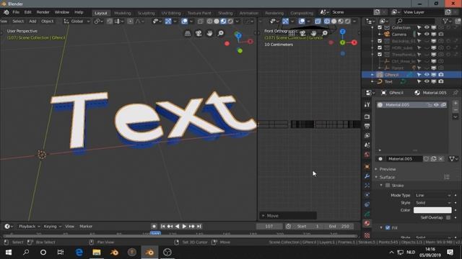Open the Modifiers wrench properties tab
462x259 pixels.
(x=367, y=176)
